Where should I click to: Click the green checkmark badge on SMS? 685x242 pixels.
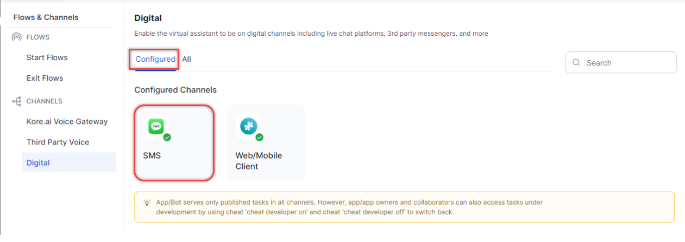tap(167, 138)
